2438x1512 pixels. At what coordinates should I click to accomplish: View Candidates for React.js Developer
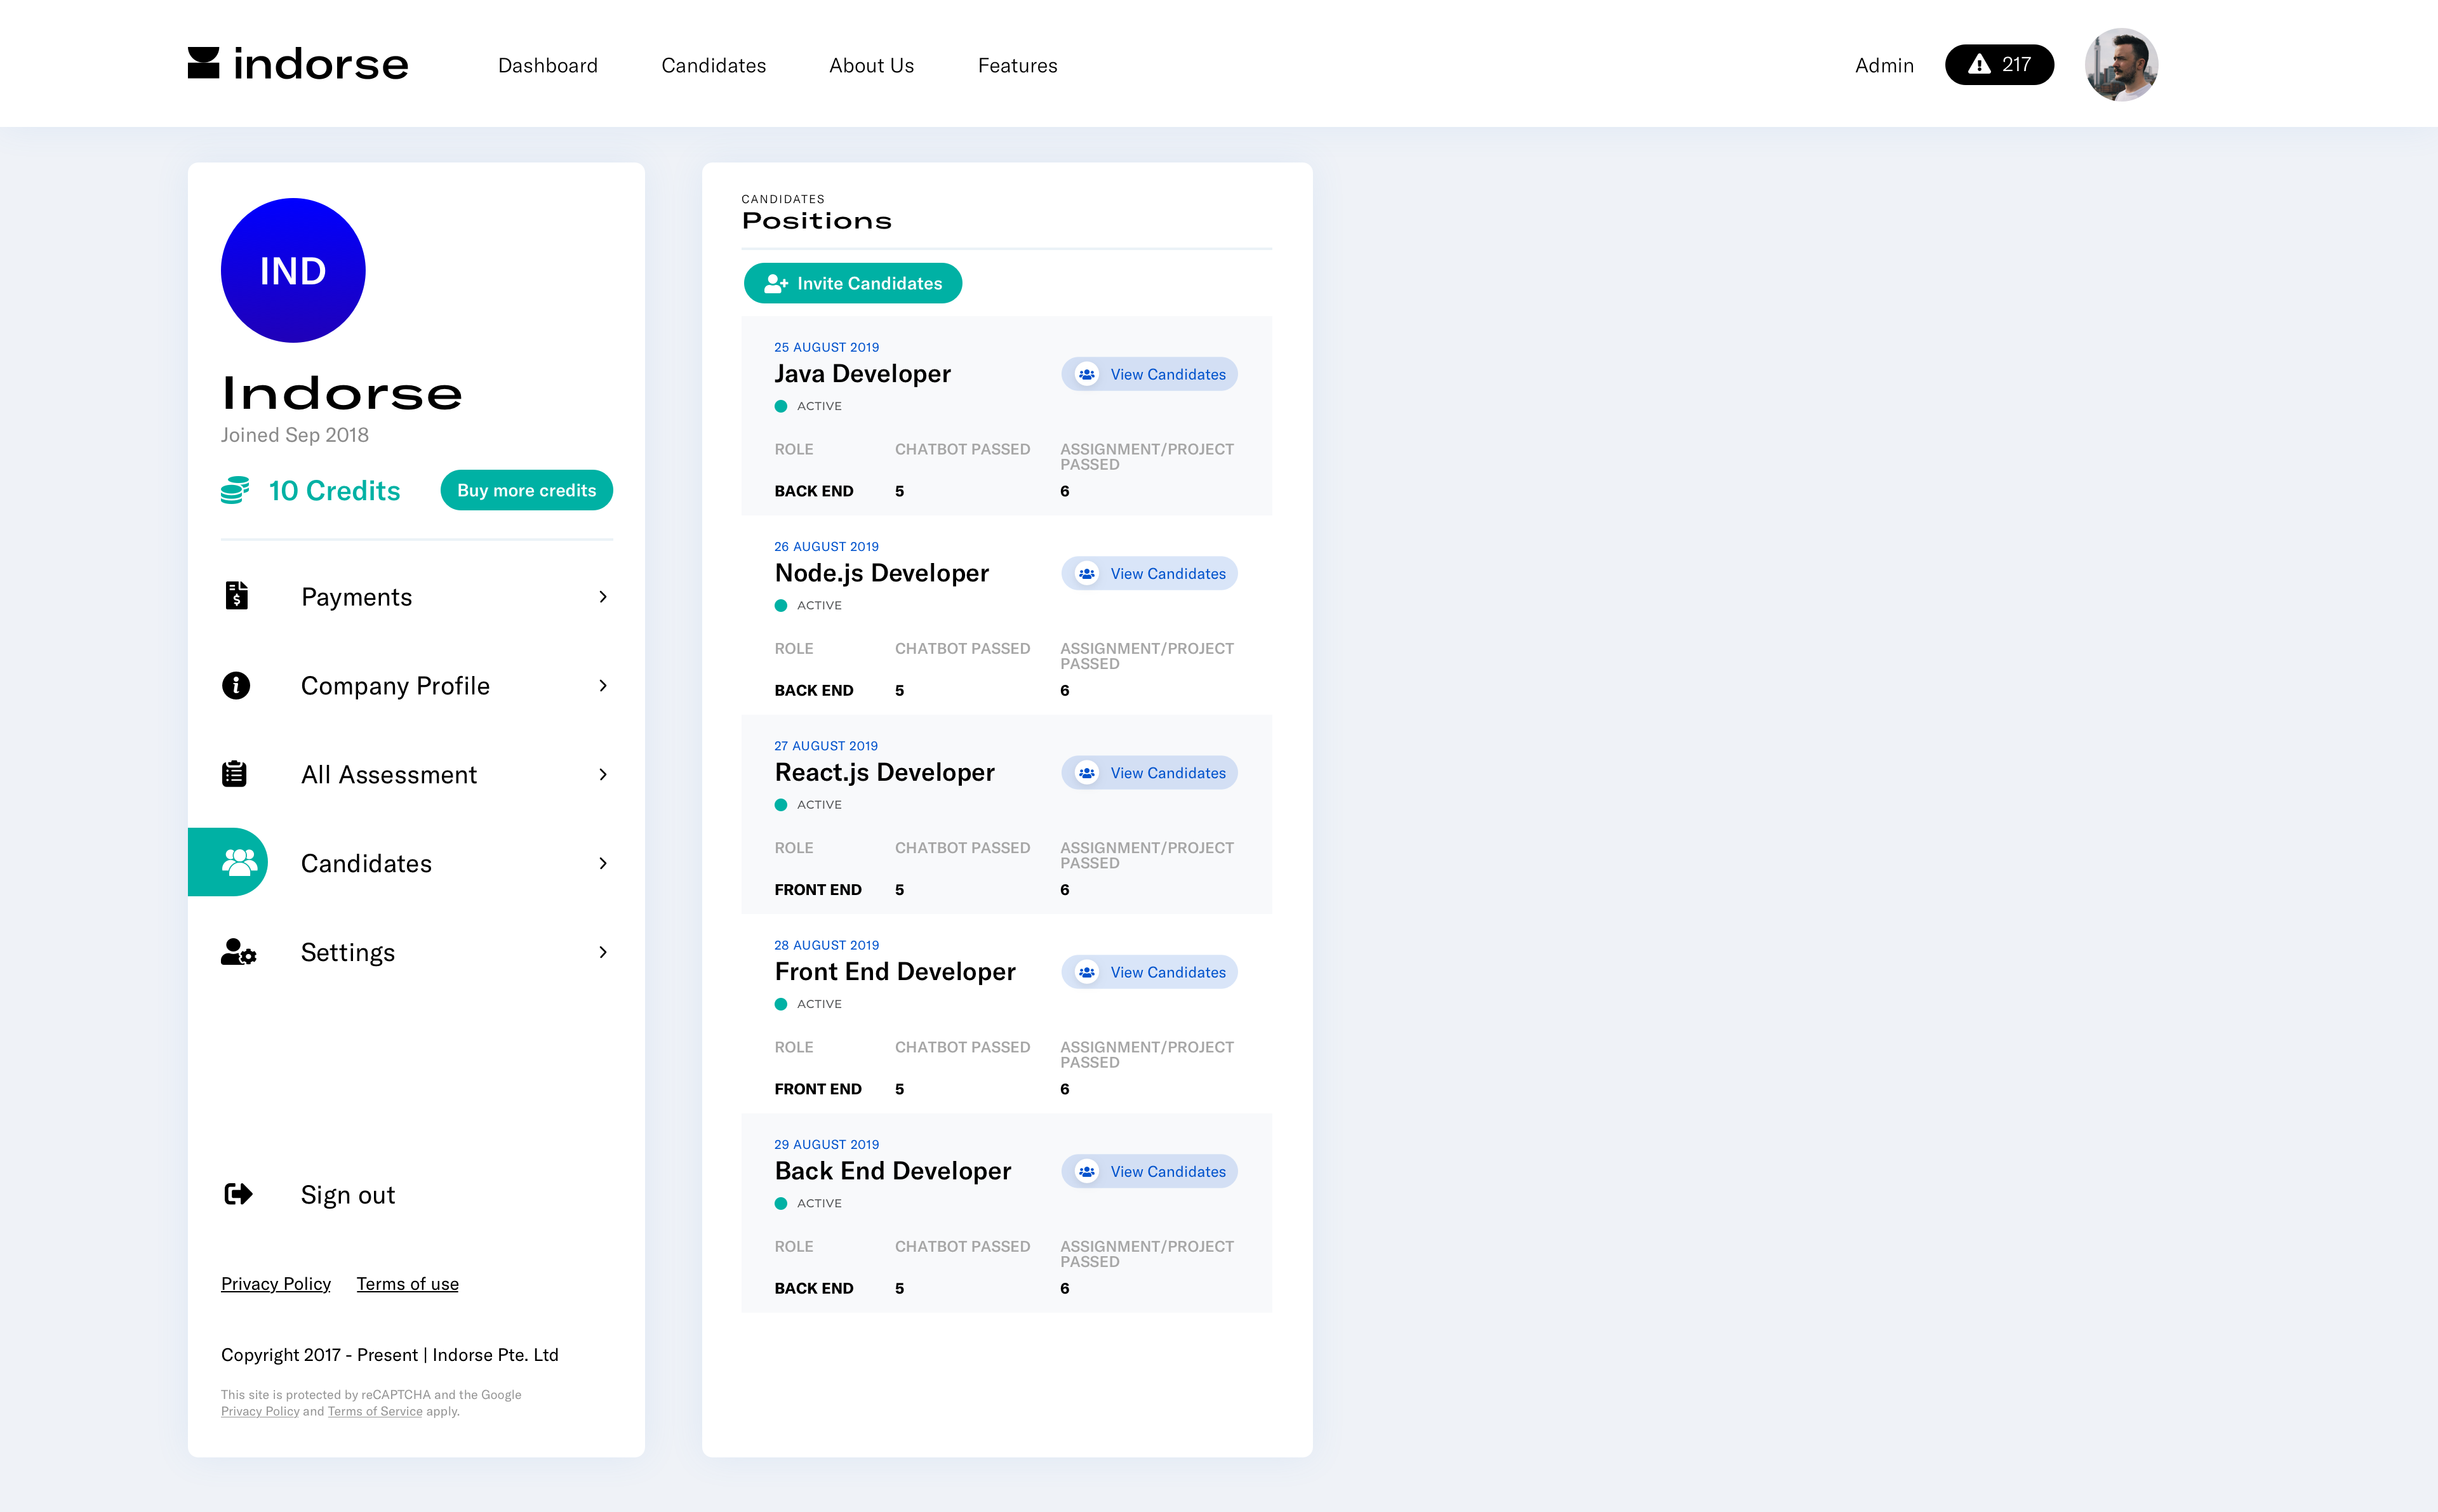(x=1149, y=772)
